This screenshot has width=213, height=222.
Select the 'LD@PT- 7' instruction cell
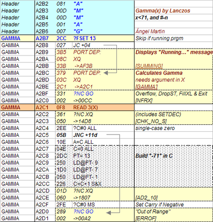pyautogui.click(x=85, y=170)
